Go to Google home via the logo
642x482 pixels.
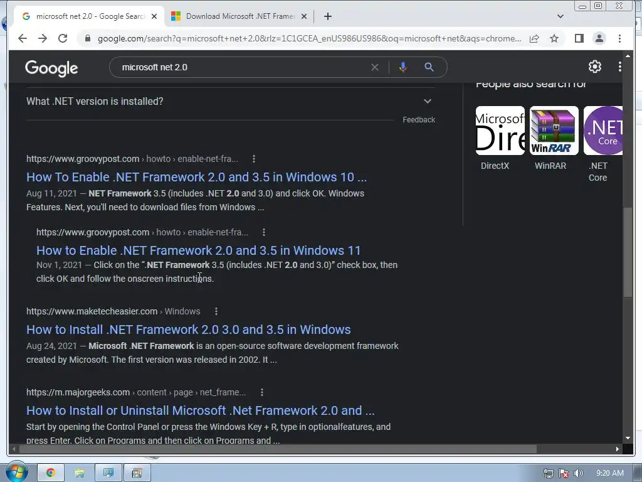click(51, 68)
